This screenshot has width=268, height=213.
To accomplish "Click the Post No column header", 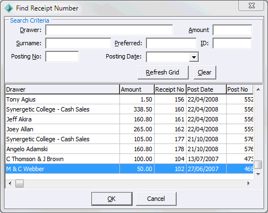I will tap(240, 89).
